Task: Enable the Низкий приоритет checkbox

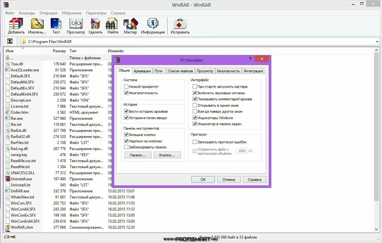Action: [126, 87]
